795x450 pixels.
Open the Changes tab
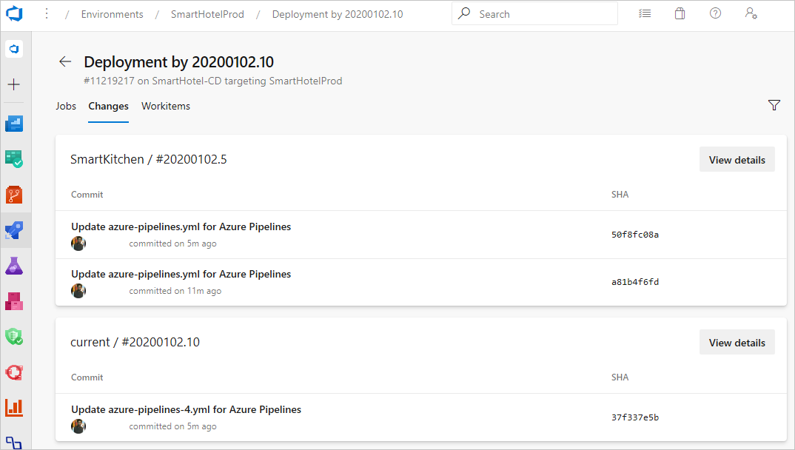(x=108, y=106)
